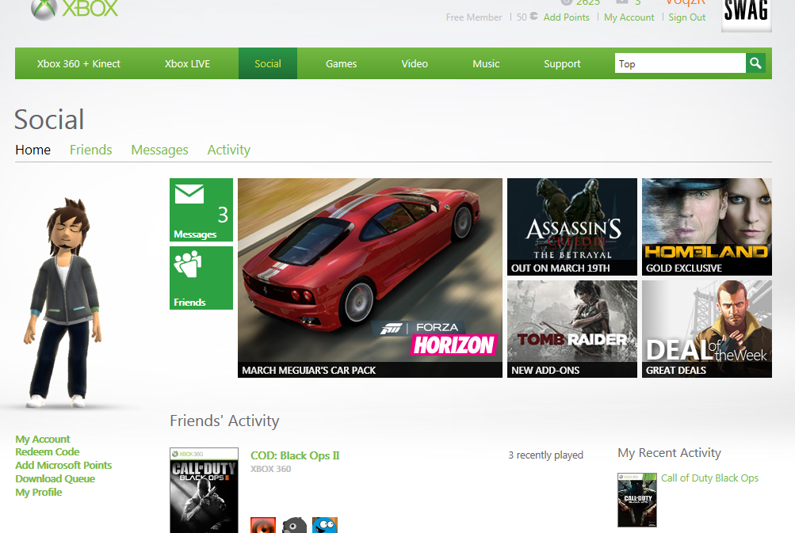Open the Music menu
The image size is (795, 533).
coord(486,64)
